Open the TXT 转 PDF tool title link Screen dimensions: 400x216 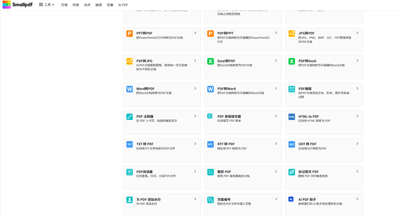pyautogui.click(x=145, y=144)
